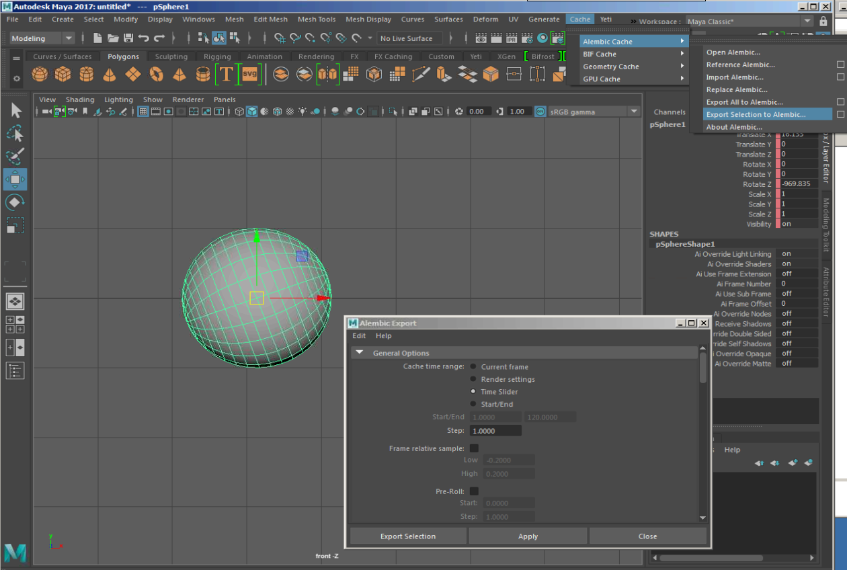847x570 pixels.
Task: Click the save scene icon
Action: tap(128, 38)
